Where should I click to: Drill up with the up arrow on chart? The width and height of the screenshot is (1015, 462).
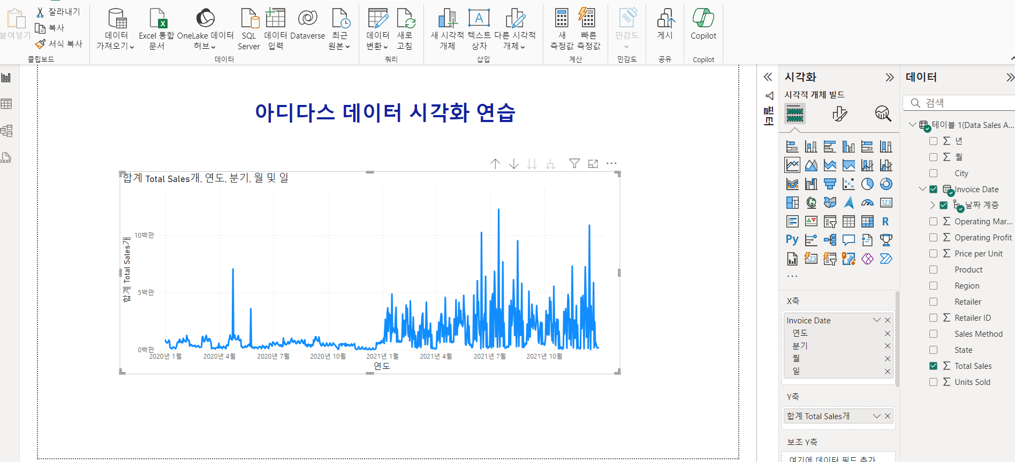point(495,163)
